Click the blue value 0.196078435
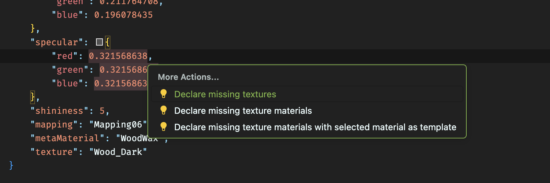Image resolution: width=550 pixels, height=183 pixels. (x=123, y=15)
